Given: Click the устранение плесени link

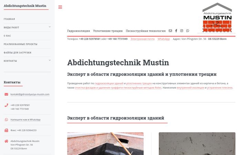Looking at the screenshot, I should 220,87.
